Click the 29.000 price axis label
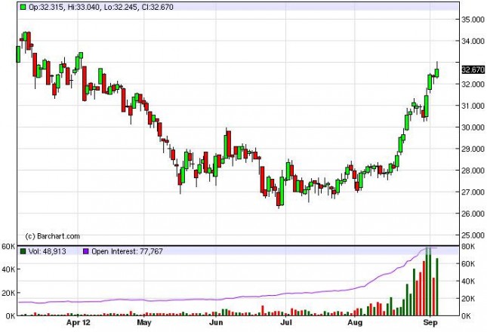 (473, 149)
